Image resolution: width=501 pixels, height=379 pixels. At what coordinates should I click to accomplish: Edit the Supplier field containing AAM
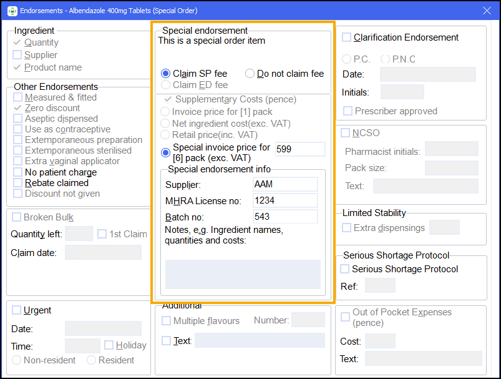[x=285, y=184]
